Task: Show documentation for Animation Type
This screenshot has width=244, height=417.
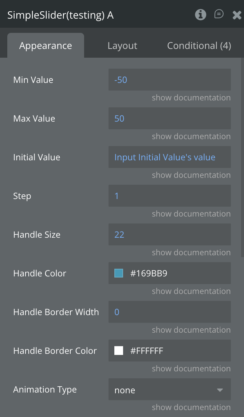Action: click(191, 407)
